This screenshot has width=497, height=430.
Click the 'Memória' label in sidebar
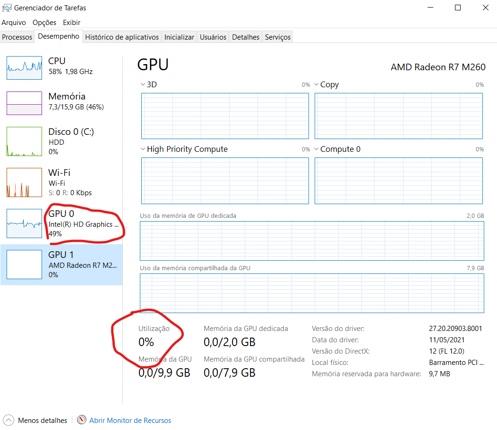(x=67, y=96)
